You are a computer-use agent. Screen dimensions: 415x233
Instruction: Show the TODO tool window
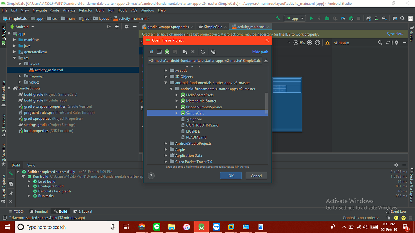(x=16, y=211)
